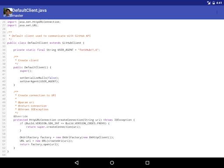
Task: Tap the 'URL url = new URL(createUri(uri));' line
Action: [x=46, y=141]
